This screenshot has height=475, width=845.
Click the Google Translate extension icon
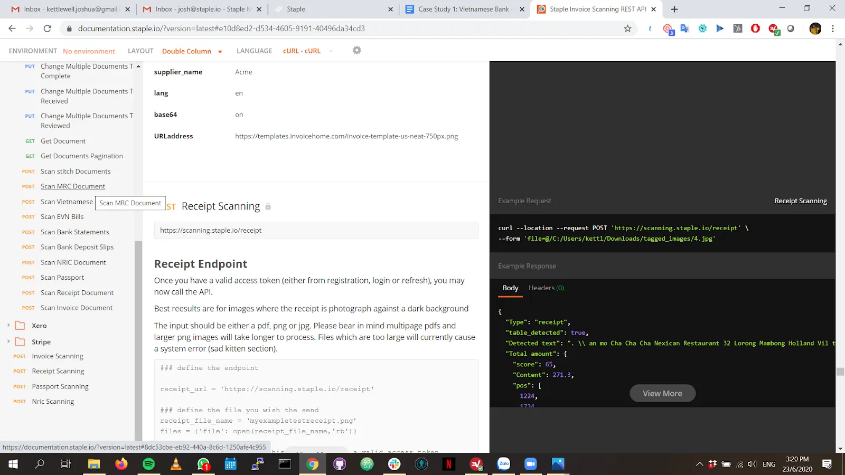tap(685, 28)
